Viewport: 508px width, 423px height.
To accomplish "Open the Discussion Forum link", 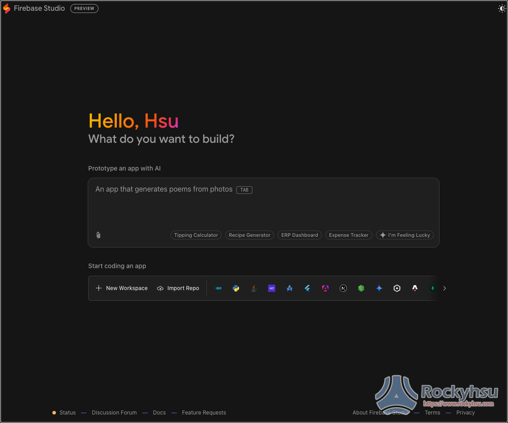I will click(x=114, y=413).
